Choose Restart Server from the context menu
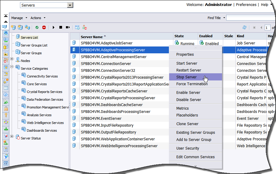 189,70
